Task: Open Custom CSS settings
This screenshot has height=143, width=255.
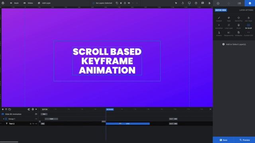Action: tap(248, 33)
